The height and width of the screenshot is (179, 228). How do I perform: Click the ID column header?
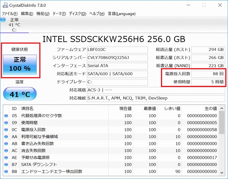14,109
